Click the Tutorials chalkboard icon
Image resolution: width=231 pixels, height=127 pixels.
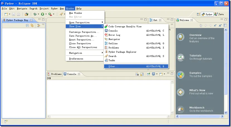(181, 57)
